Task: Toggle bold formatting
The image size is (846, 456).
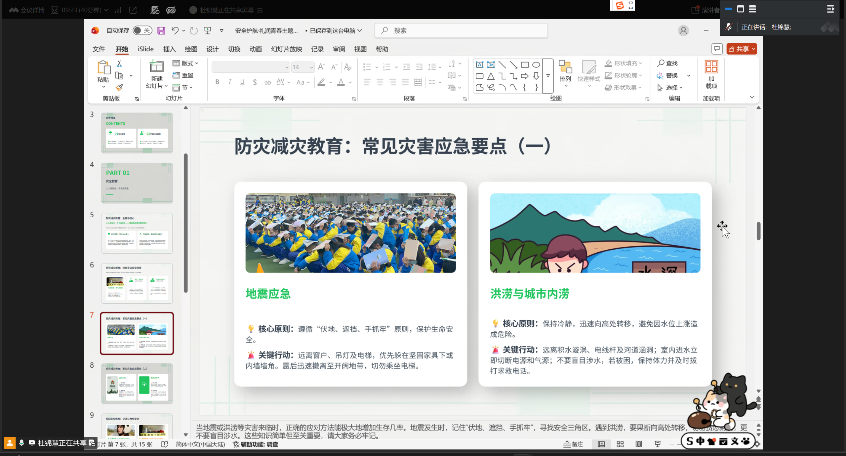Action: pyautogui.click(x=217, y=82)
